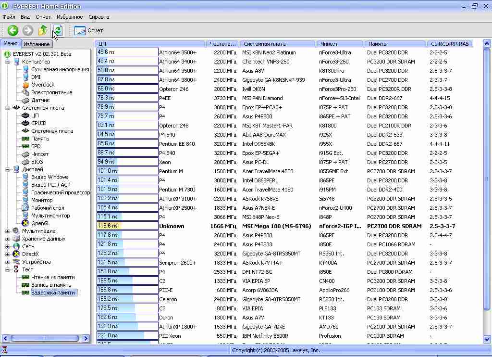Select the Unknown CPU row text
This screenshot has height=357, width=492.
(172, 226)
